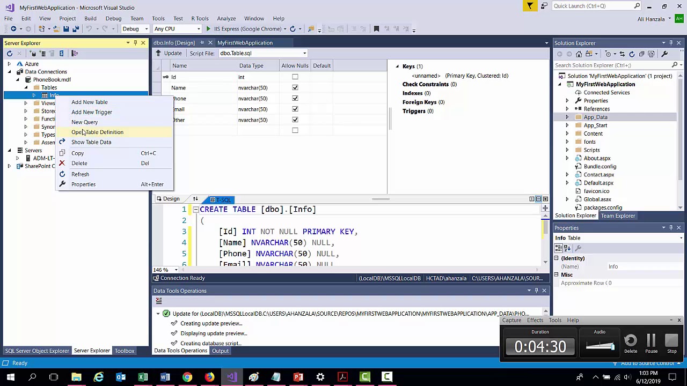Toggle Allow Nulls checkbox for Email row
687x386 pixels.
[x=295, y=109]
